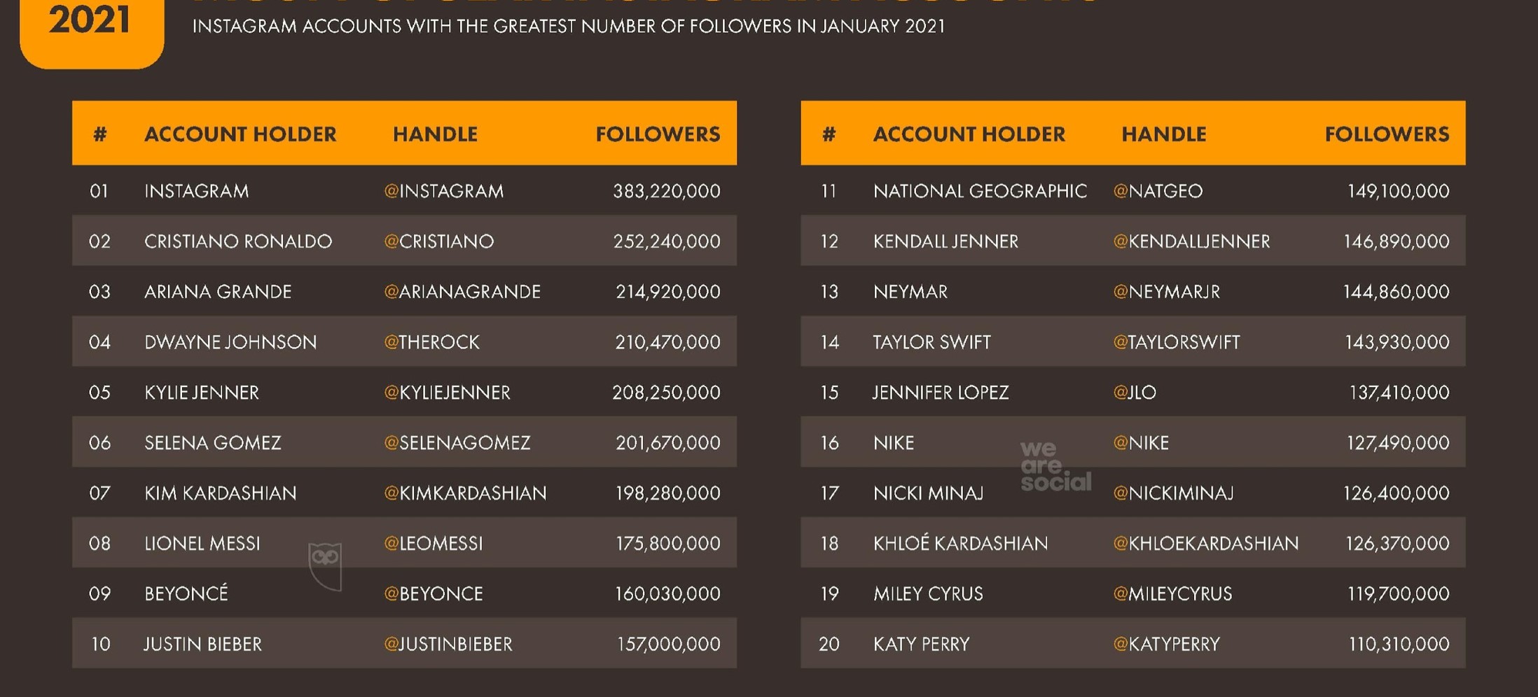Click left table's Account Holder header
Screen dimensions: 1538x697
[x=240, y=134]
